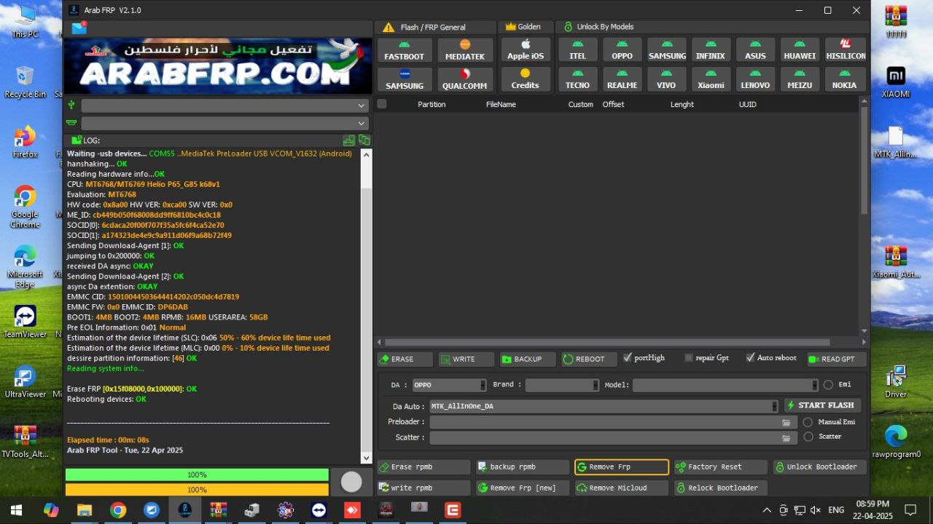Toggle the portHigh checkbox
933x524 pixels.
point(628,357)
